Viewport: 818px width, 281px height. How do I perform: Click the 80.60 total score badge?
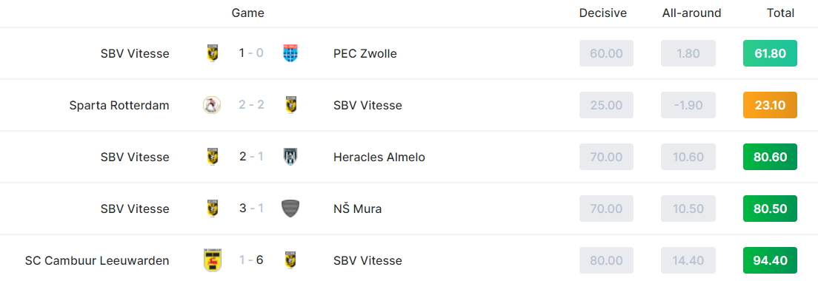point(770,157)
